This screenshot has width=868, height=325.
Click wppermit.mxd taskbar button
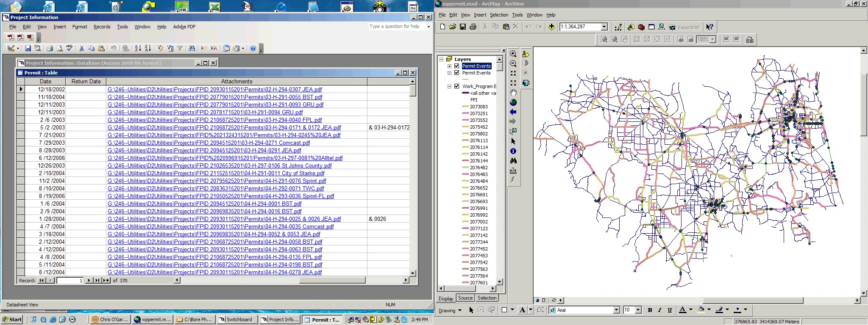pyautogui.click(x=152, y=319)
